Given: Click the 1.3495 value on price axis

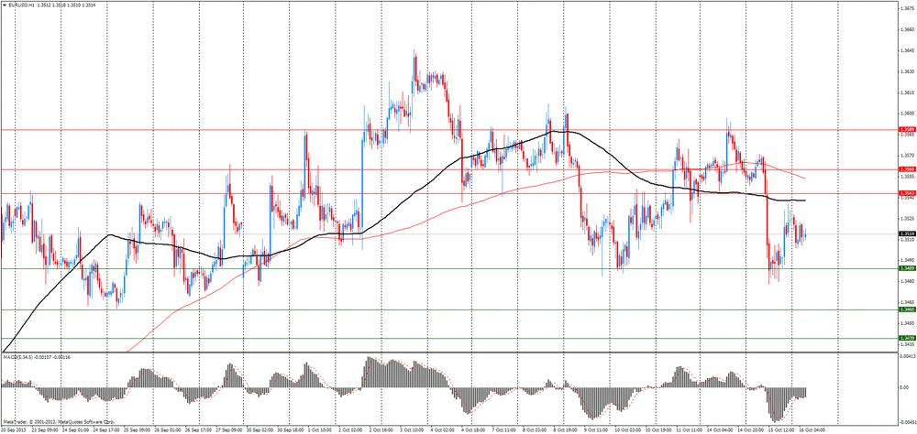Looking at the screenshot, I should pyautogui.click(x=907, y=261).
